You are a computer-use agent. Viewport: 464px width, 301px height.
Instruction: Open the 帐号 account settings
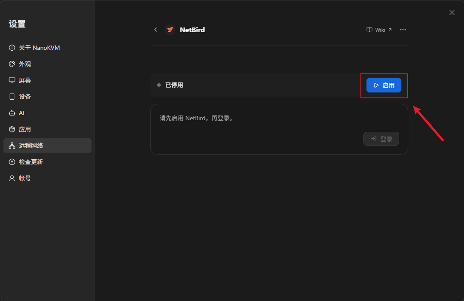47,178
